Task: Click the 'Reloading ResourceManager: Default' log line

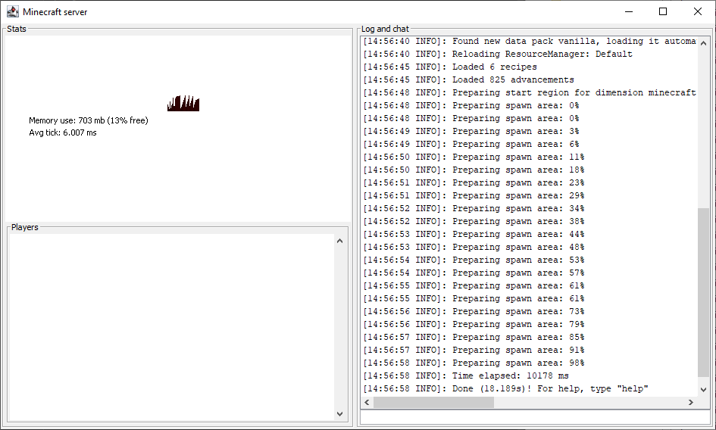Action: pos(498,54)
